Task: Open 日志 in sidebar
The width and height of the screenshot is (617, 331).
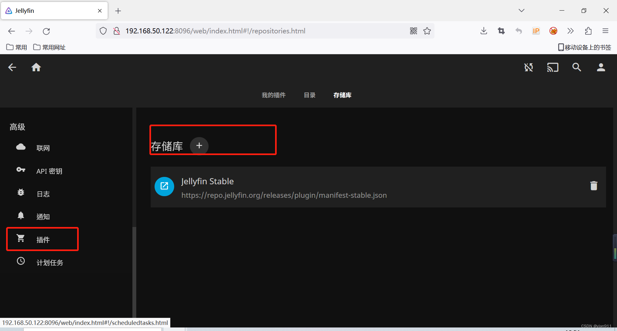Action: 66,194
